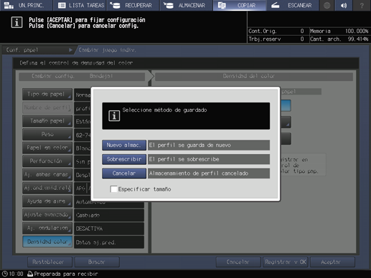Open the Peso weight setting
371x278 pixels.
click(x=47, y=135)
